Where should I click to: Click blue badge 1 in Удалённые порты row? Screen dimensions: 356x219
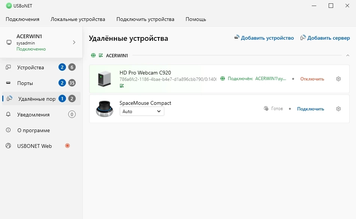pos(62,98)
